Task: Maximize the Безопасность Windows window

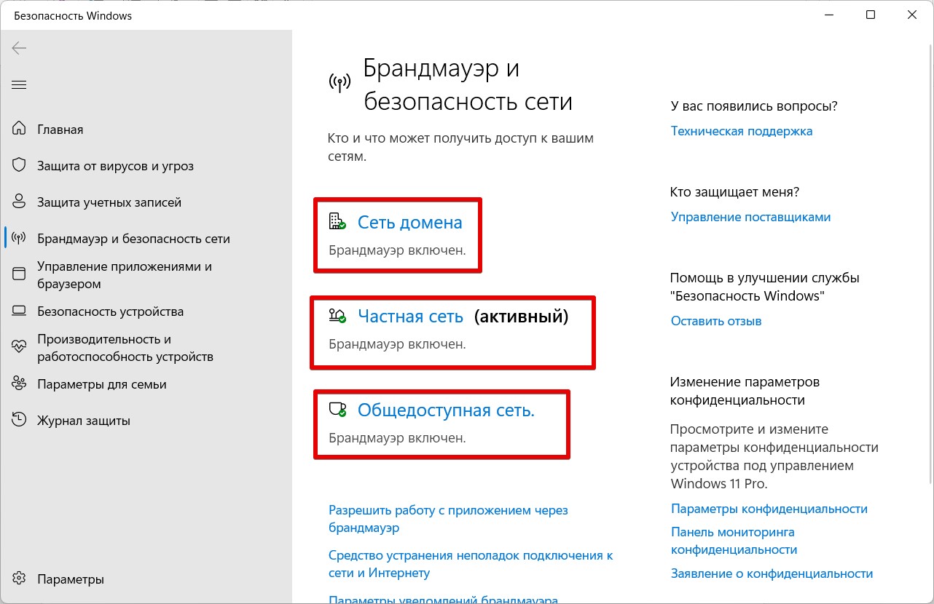Action: (x=871, y=15)
